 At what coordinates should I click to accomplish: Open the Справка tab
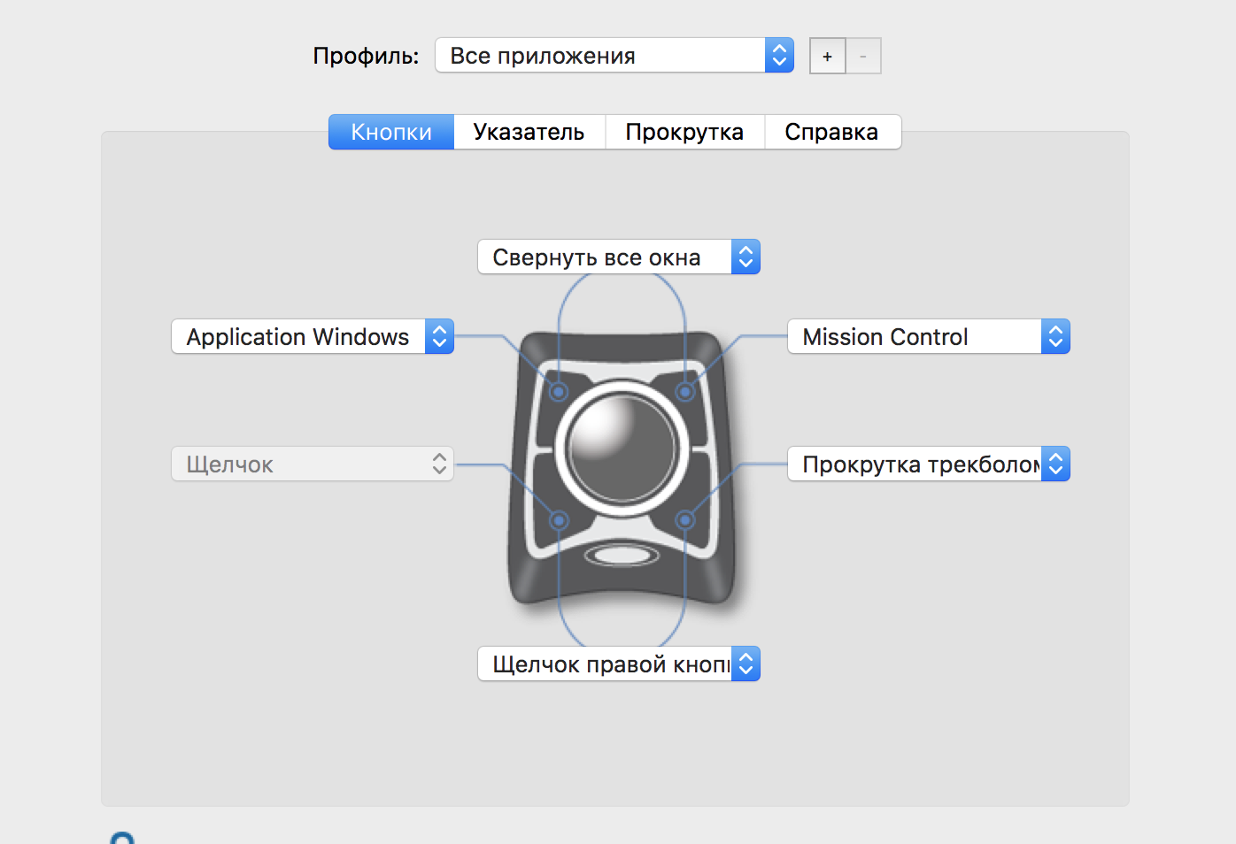point(832,132)
